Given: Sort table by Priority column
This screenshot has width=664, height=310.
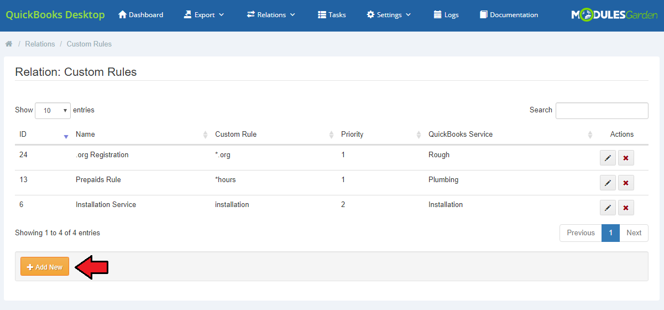Looking at the screenshot, I should coord(380,135).
